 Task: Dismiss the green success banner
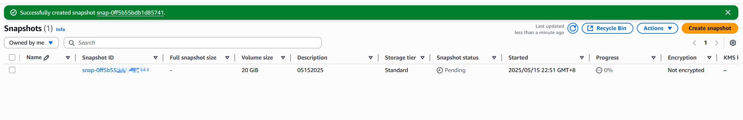[728, 13]
